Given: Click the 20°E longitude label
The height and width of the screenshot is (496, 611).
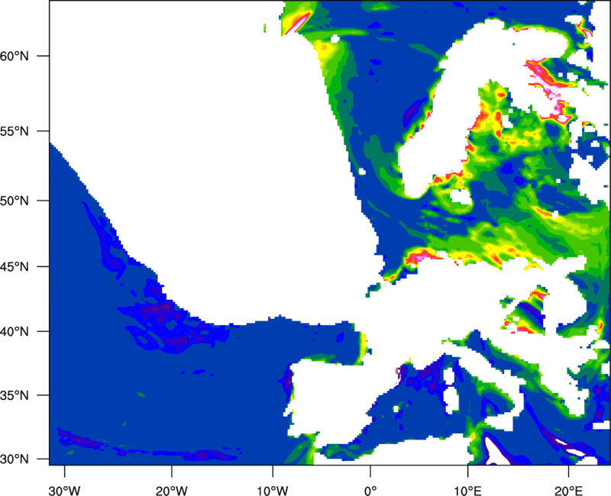Looking at the screenshot, I should (568, 491).
